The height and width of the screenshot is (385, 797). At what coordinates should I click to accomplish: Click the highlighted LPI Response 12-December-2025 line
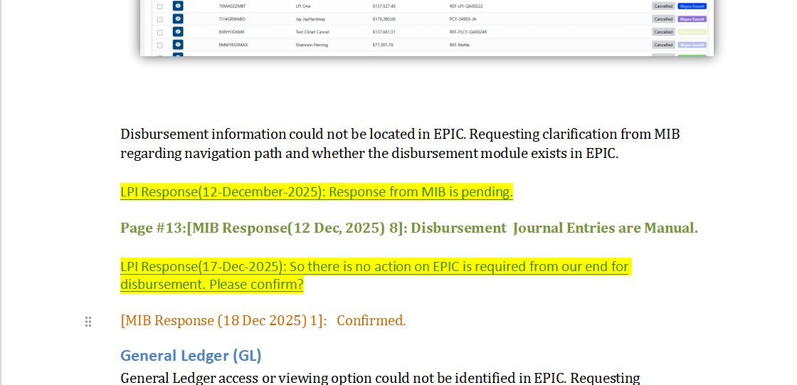coord(316,192)
